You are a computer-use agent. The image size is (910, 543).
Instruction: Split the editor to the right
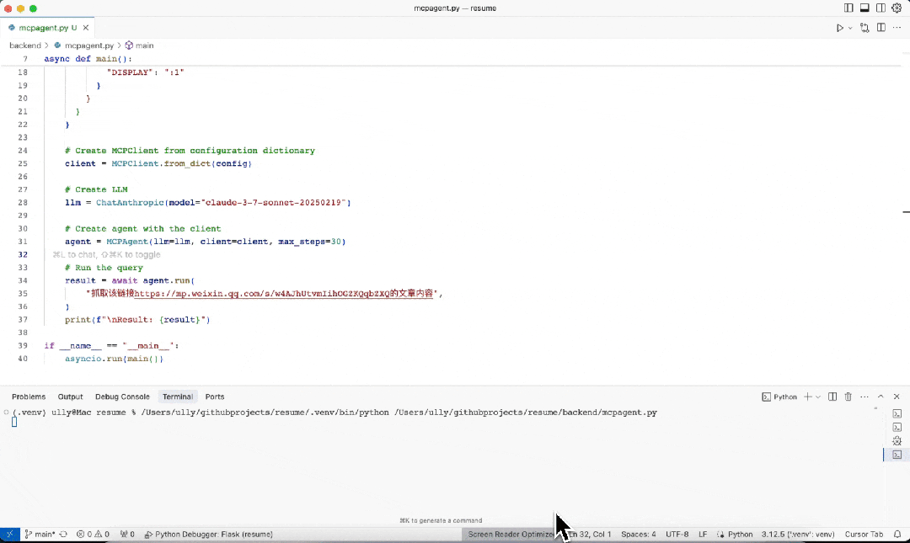click(x=881, y=28)
